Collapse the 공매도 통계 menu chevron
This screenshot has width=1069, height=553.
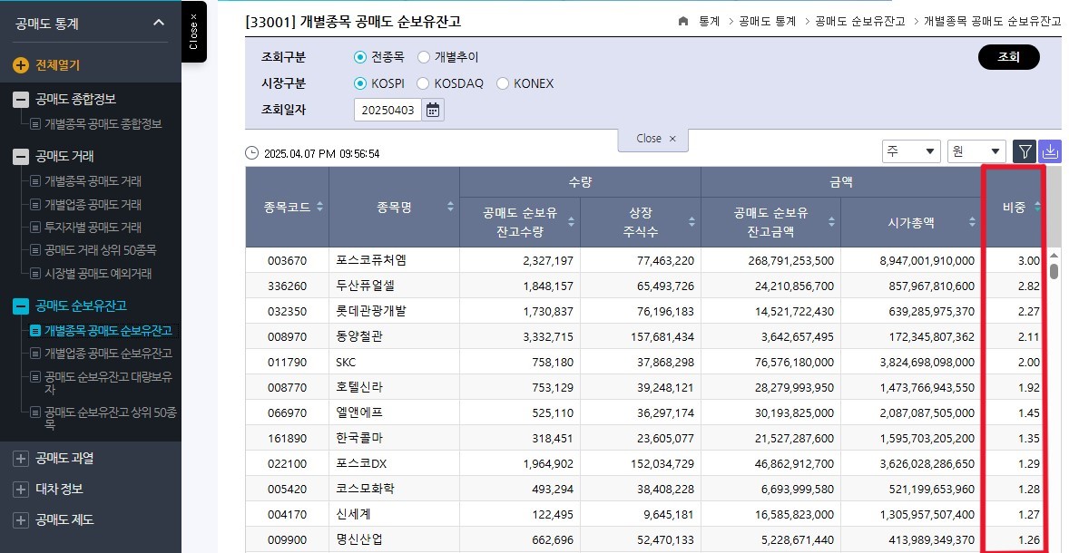tap(159, 23)
